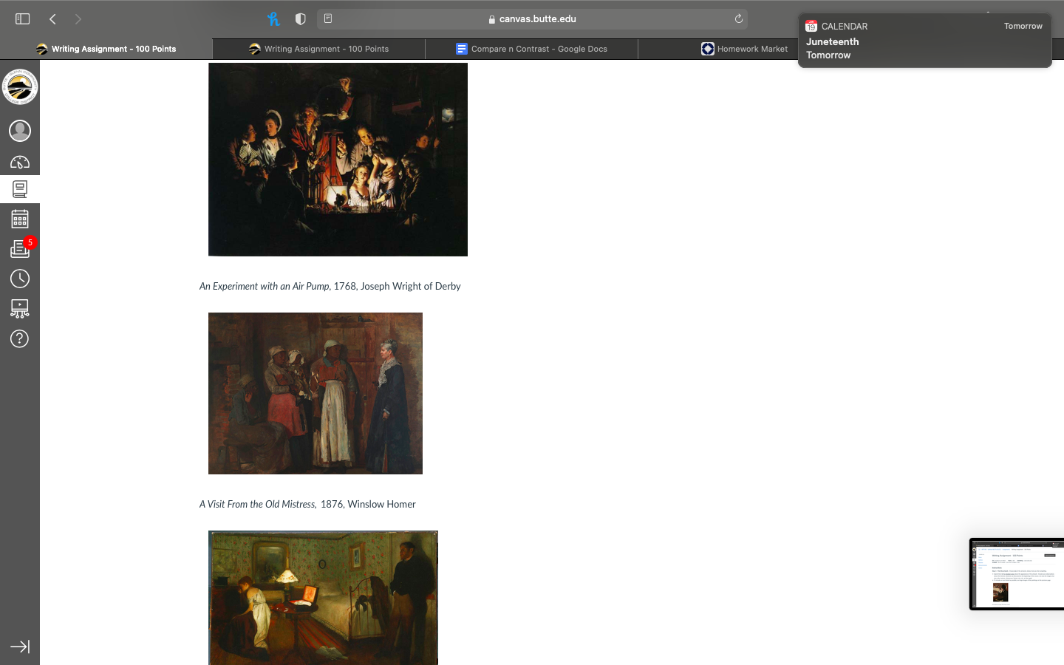The image size is (1064, 665).
Task: Open the privacy shield report
Action: (300, 19)
